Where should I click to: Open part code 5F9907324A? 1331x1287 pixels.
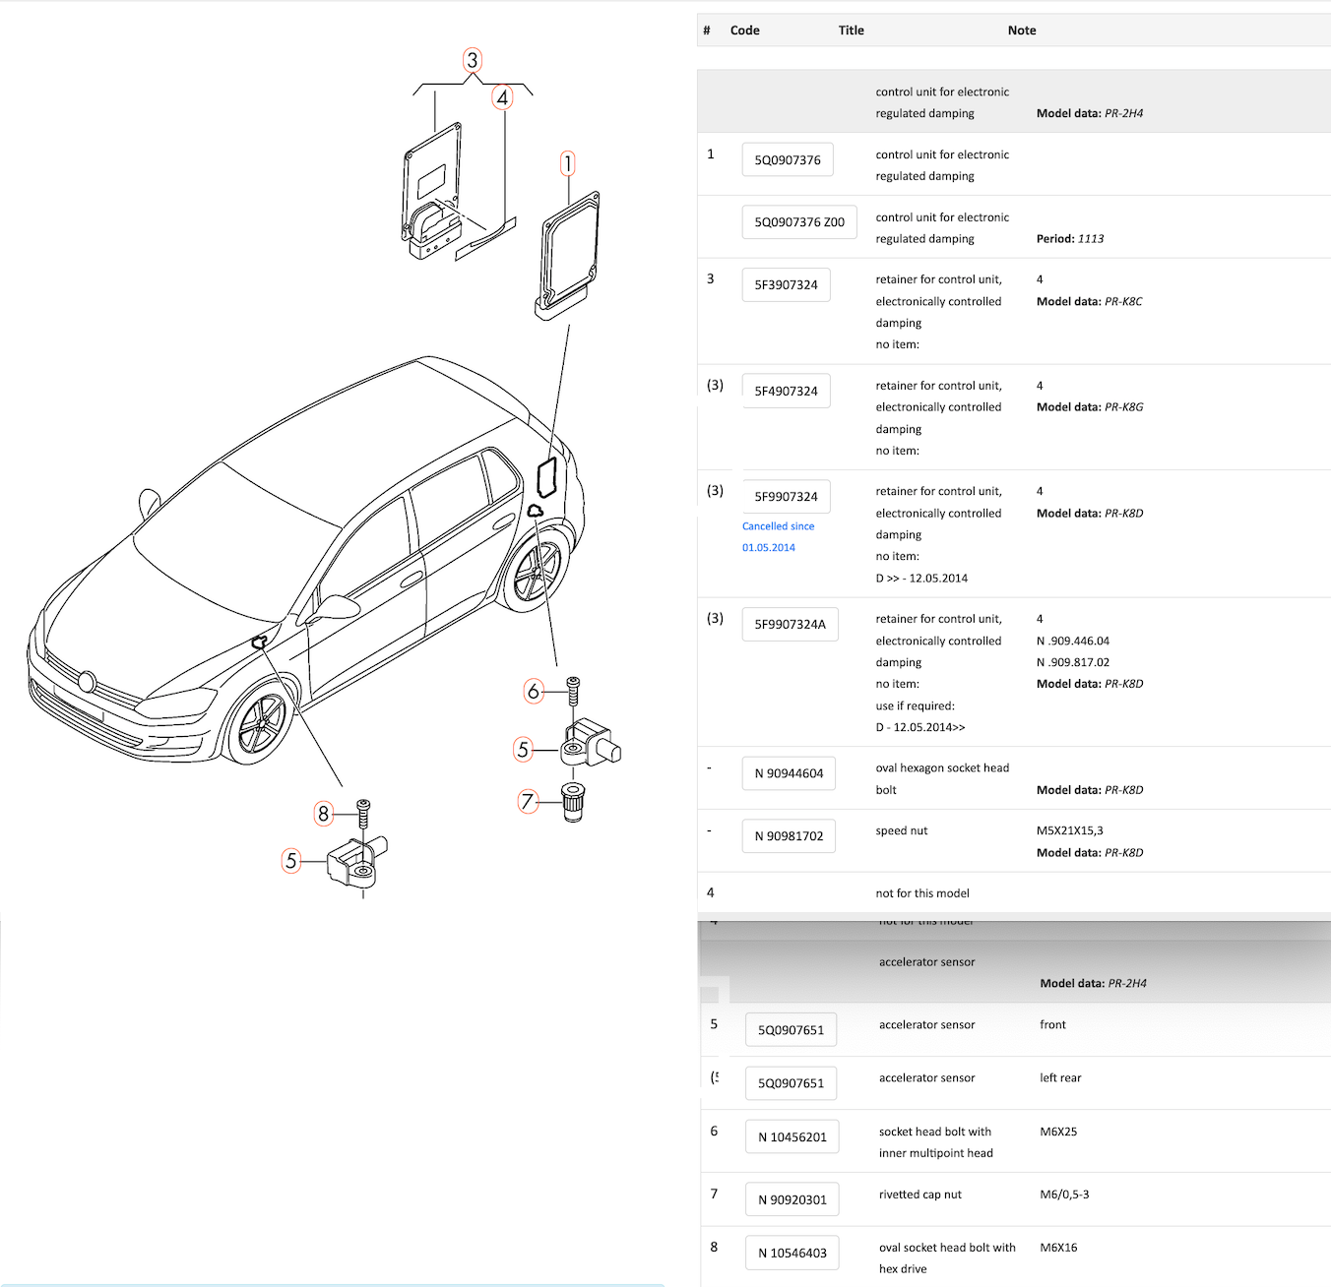coord(790,625)
